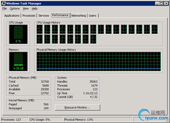
Task: Switch to the Services tab
Action: [x=44, y=16]
